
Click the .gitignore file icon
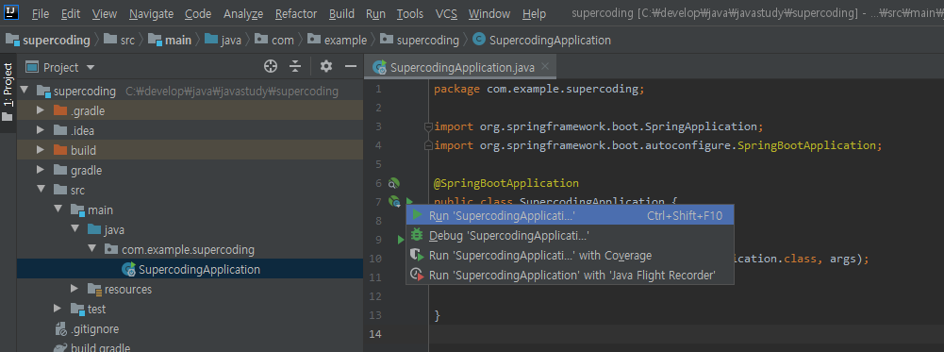[x=60, y=329]
